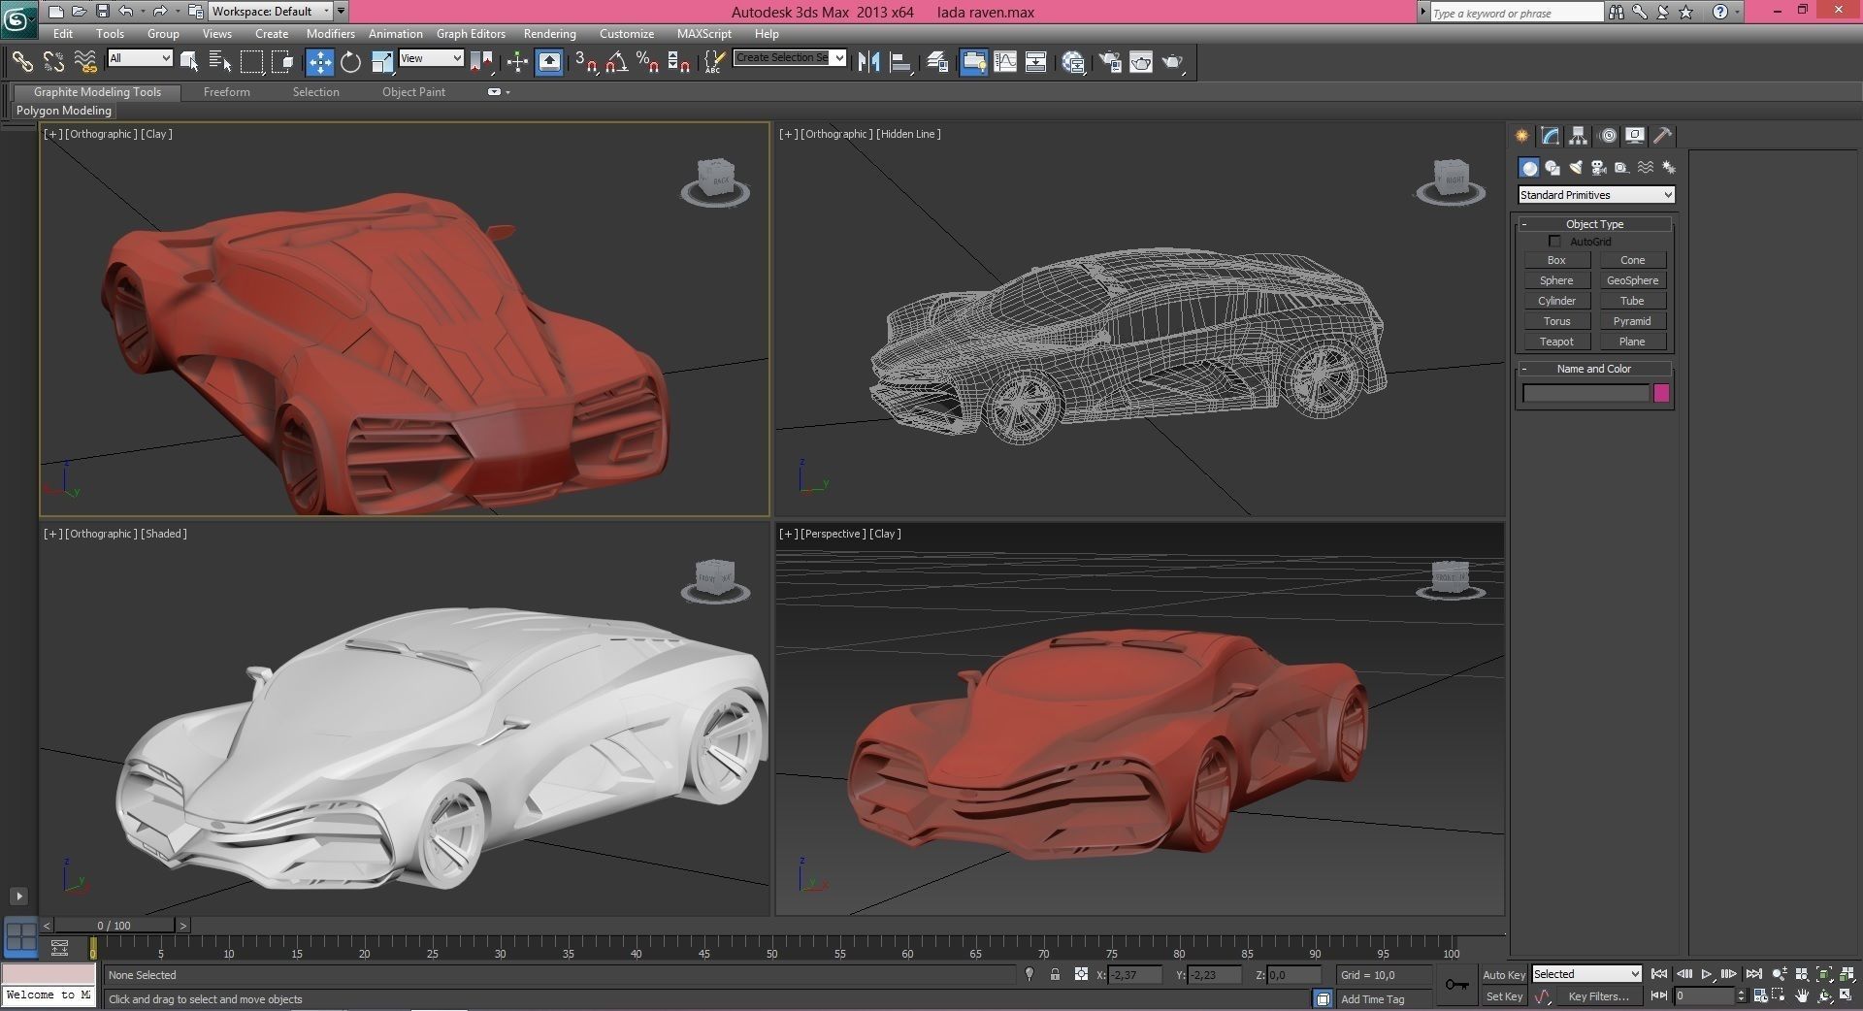Screen dimensions: 1863x1011
Task: Switch to Lights category in Create panel
Action: tap(1575, 168)
